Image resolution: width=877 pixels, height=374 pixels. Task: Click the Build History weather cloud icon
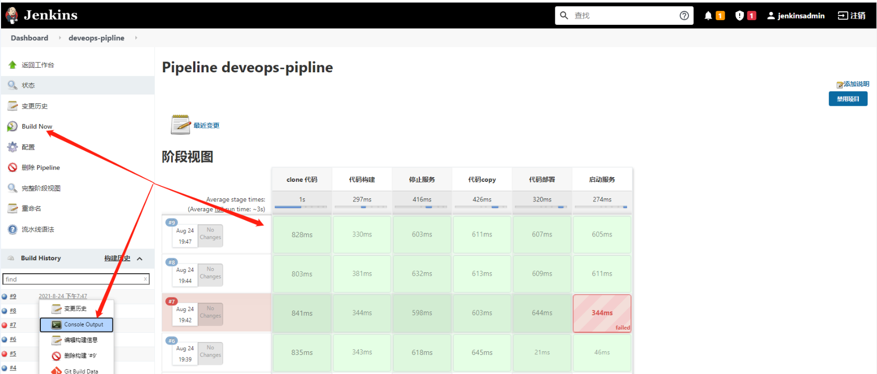coord(11,258)
